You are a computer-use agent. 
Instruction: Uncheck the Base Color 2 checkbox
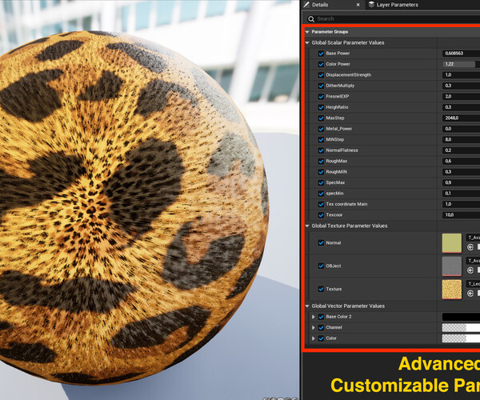[321, 317]
